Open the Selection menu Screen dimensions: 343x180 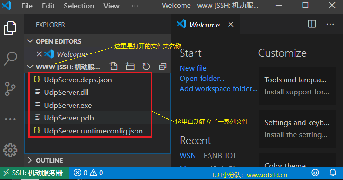coord(79,6)
